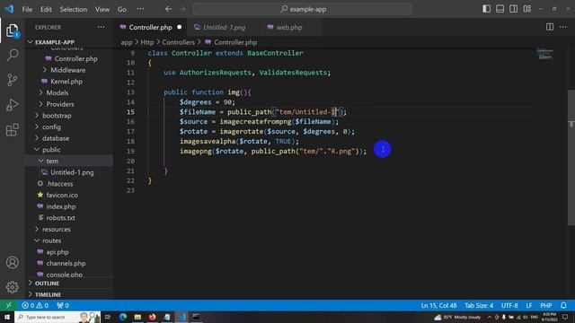Image resolution: width=575 pixels, height=323 pixels.
Task: Open the Manage gear icon
Action: click(x=12, y=287)
